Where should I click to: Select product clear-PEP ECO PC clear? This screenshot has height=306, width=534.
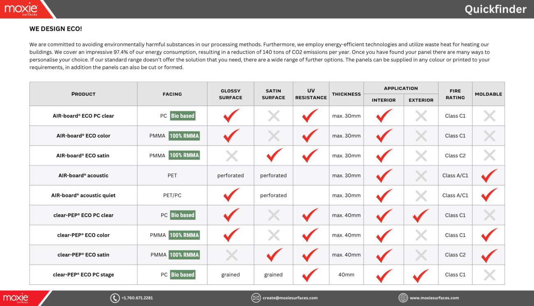pos(83,215)
